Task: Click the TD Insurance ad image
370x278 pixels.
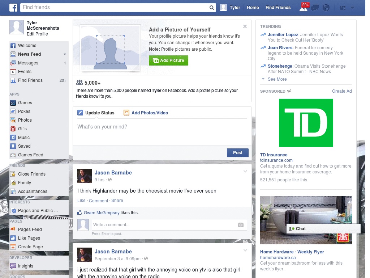Action: coord(306,123)
